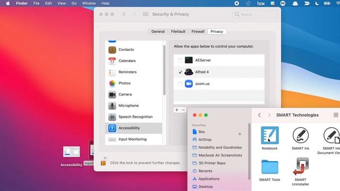
Task: Go forward in the Security & Privacy window
Action: [134, 14]
